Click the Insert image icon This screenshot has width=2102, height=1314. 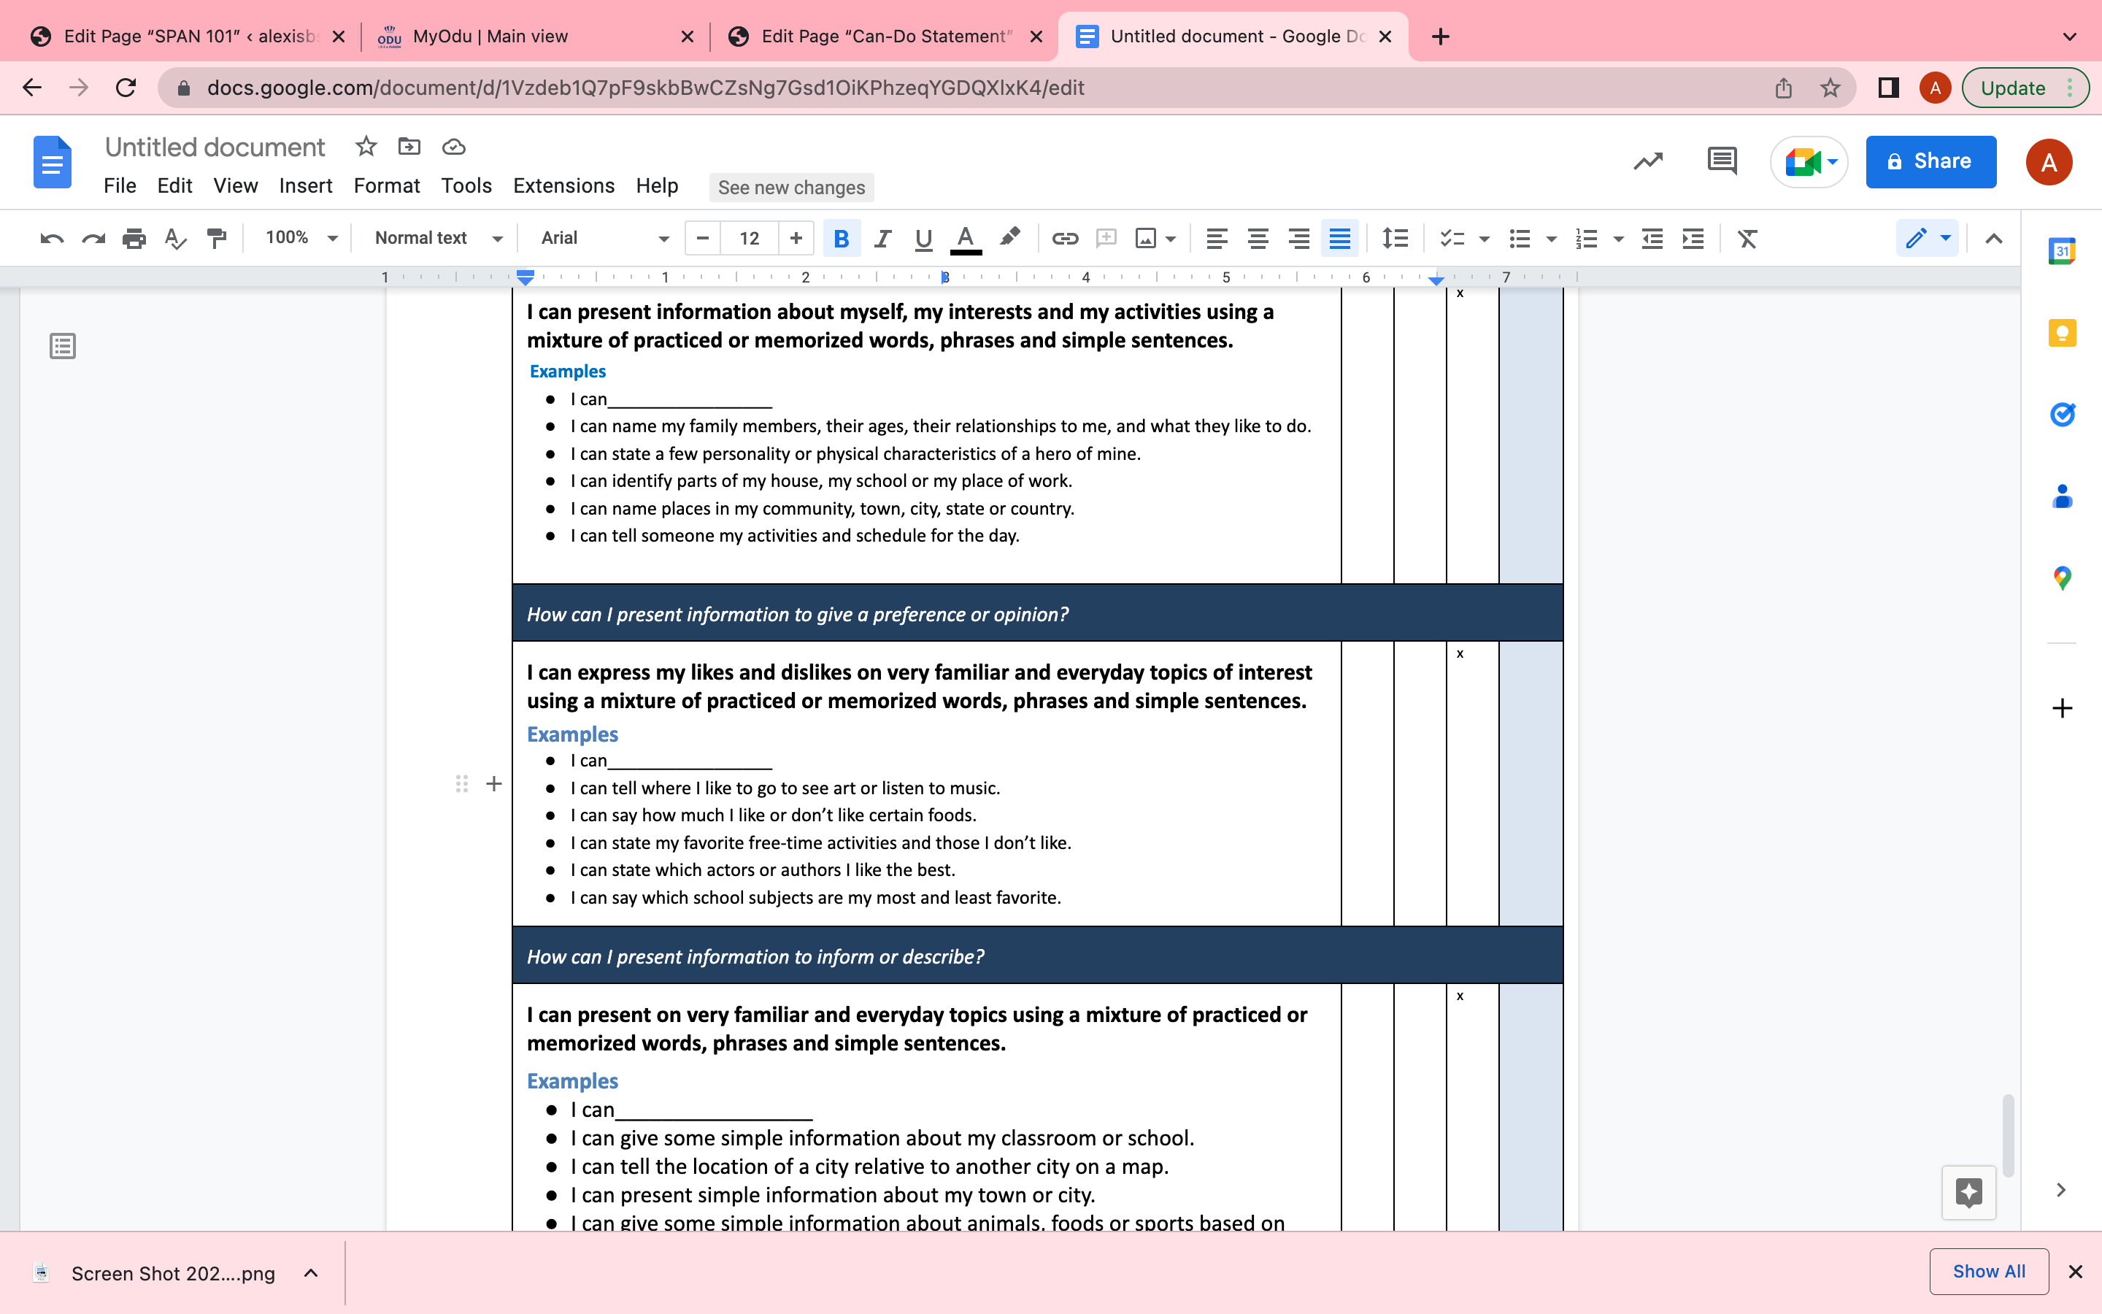[1146, 238]
